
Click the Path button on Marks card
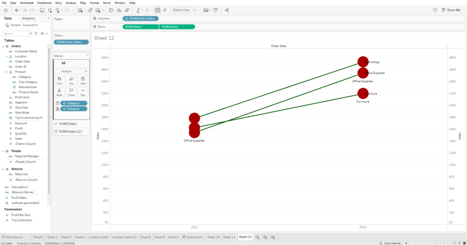coord(83,92)
